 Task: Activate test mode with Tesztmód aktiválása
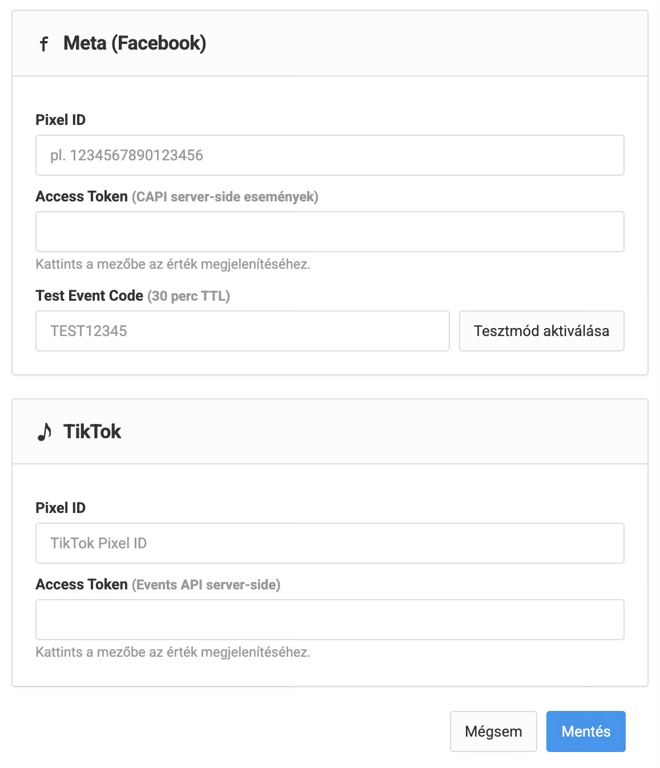pos(541,331)
